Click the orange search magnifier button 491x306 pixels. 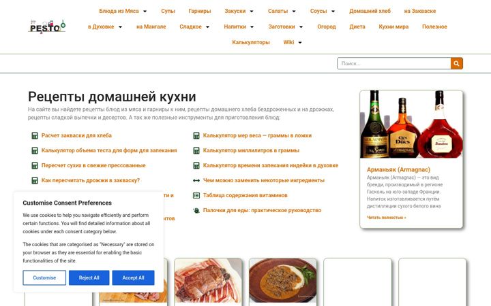click(x=456, y=63)
